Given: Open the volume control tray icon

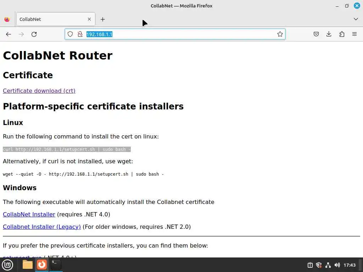Looking at the screenshot, I should pos(337,265).
